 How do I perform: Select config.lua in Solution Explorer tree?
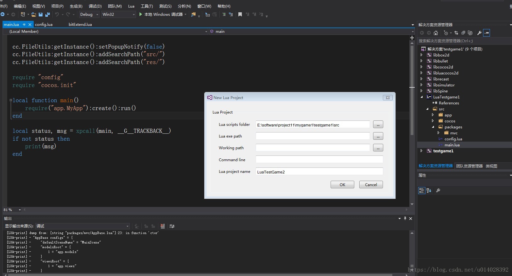453,139
